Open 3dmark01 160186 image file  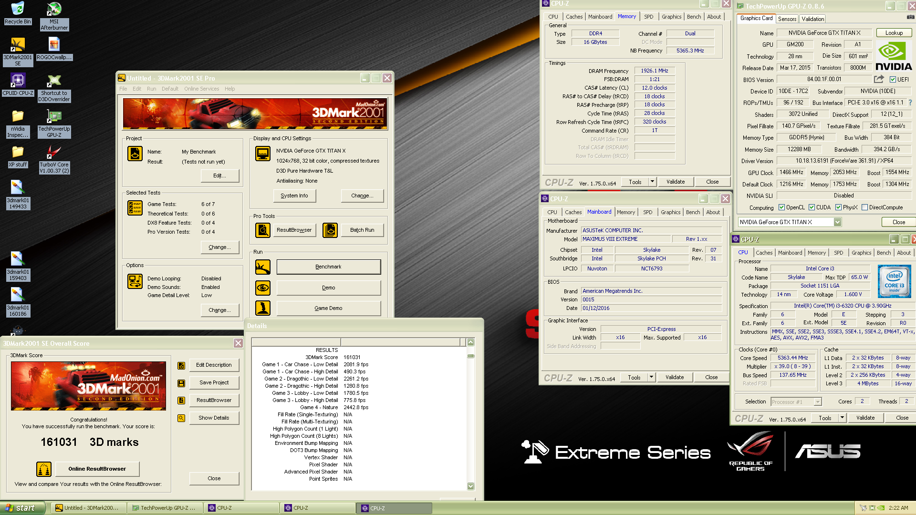(x=18, y=302)
